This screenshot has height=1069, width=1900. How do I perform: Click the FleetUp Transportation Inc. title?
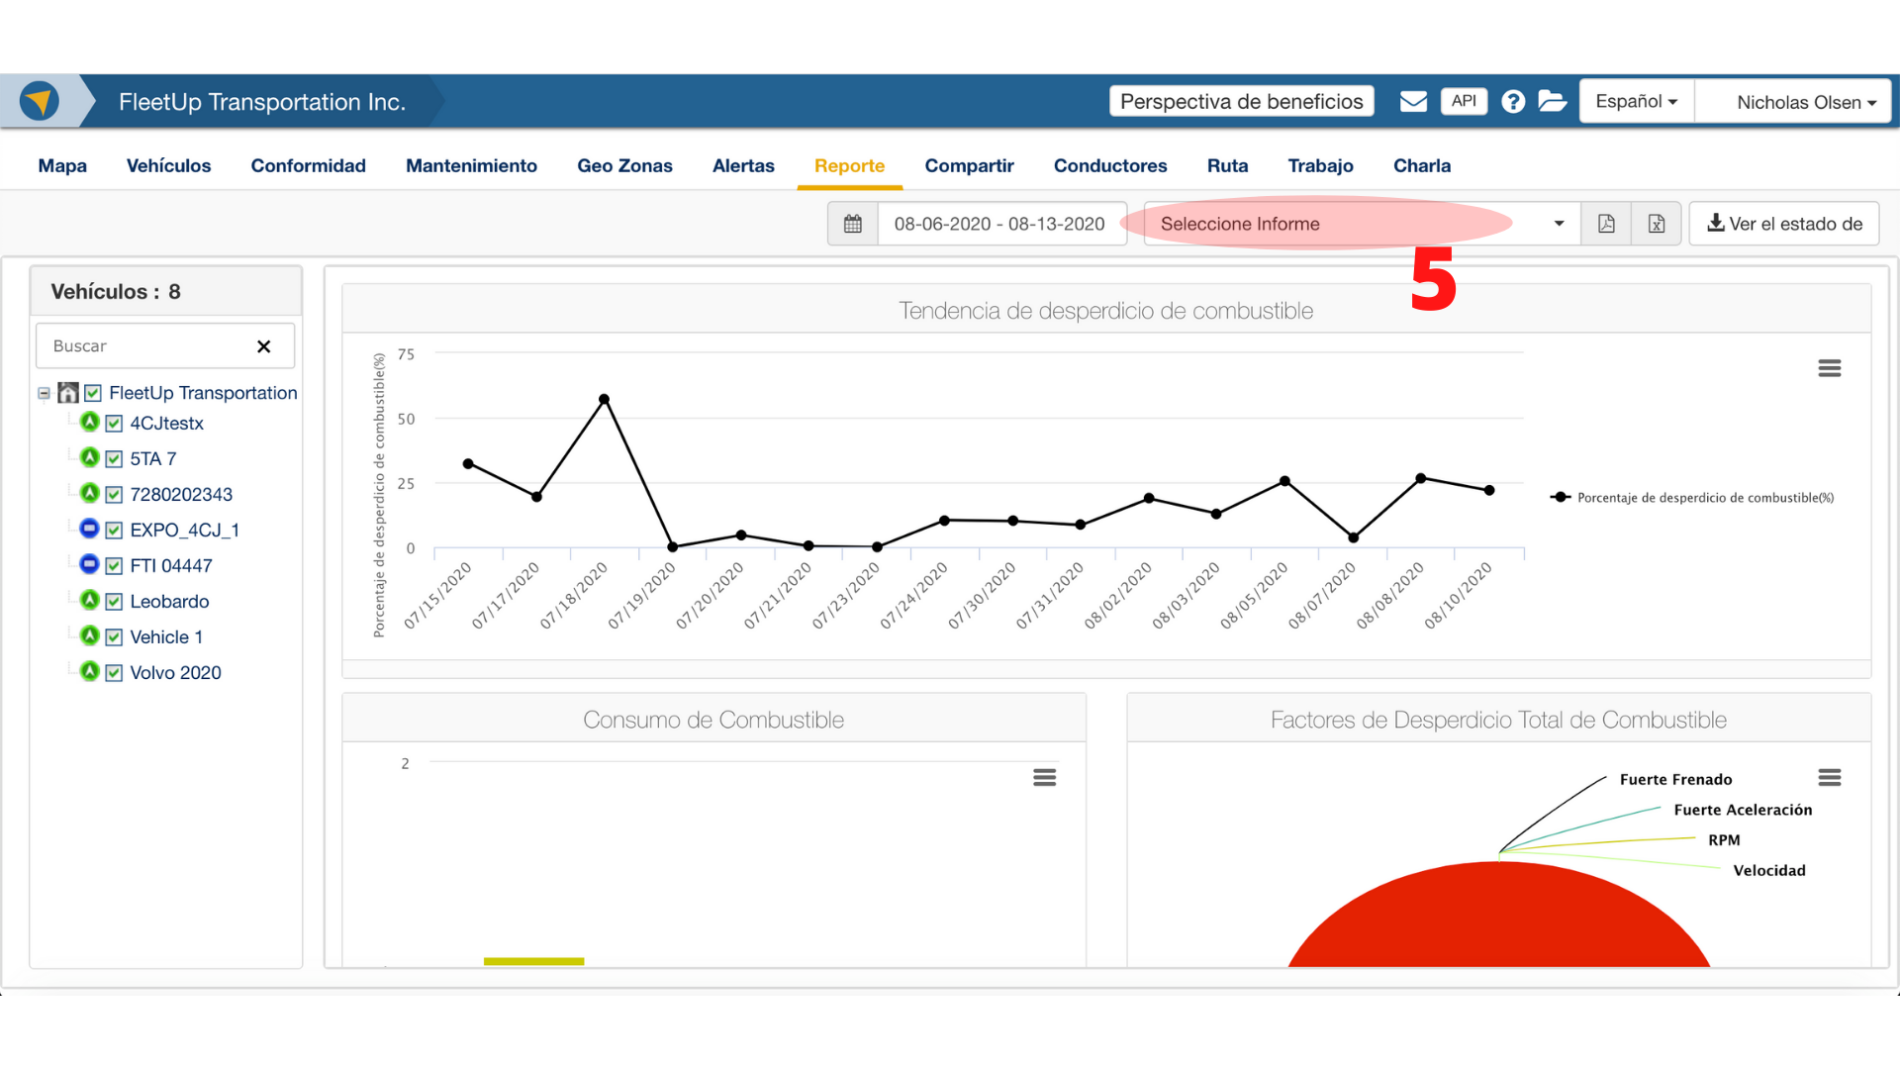click(x=262, y=102)
